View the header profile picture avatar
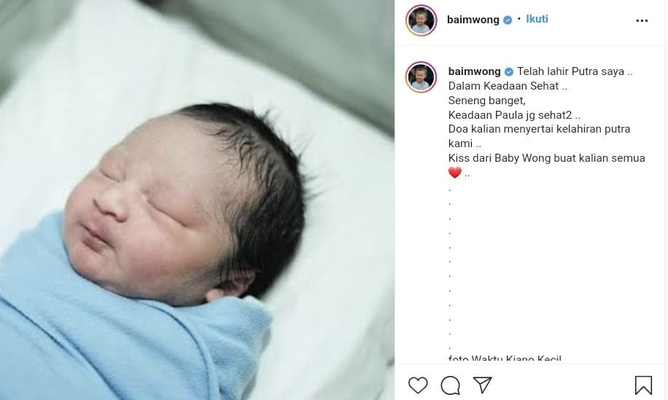Screen dimensions: 668x400 point(422,20)
